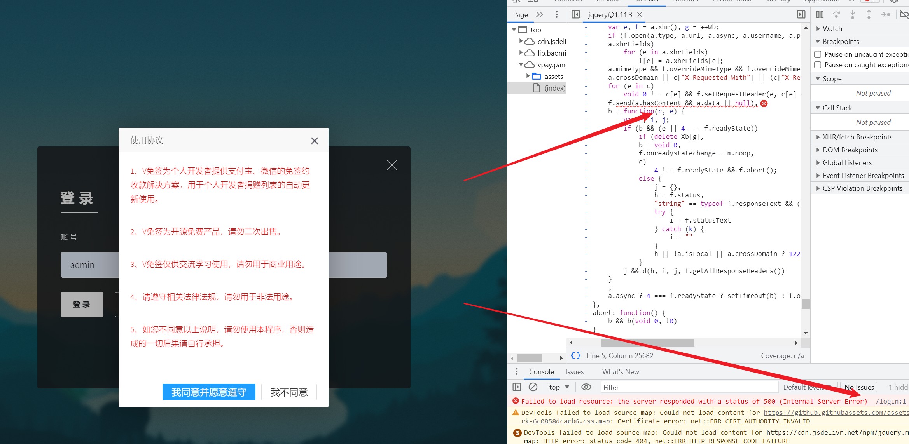The height and width of the screenshot is (444, 909).
Task: Click the step into next function call icon
Action: [853, 14]
